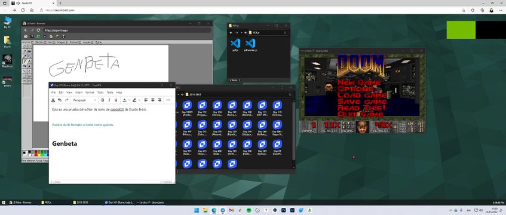Expand the highlight color dropdown arrow in TinyMCE
Image resolution: width=506 pixels, height=215 pixels.
(x=139, y=100)
